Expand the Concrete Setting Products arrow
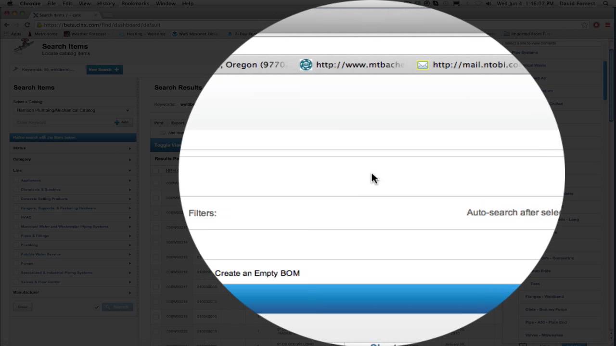The width and height of the screenshot is (616, 346). coord(129,199)
